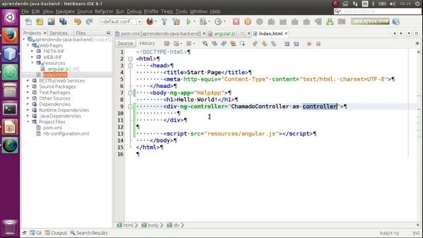Click the Firefox browser selection icon
The width and height of the screenshot is (423, 238).
pyautogui.click(x=150, y=22)
